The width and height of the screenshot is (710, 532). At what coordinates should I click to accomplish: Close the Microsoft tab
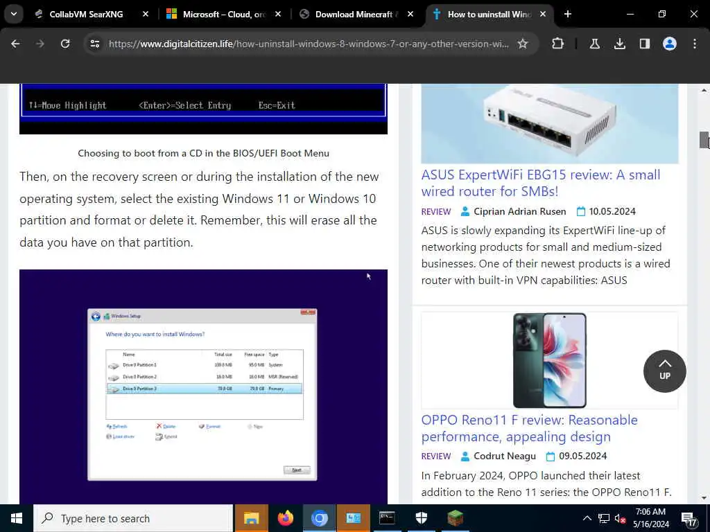(x=278, y=15)
